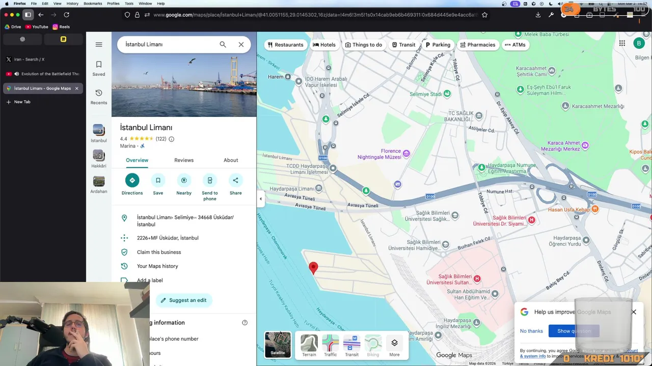Click No thanks in survey popup
652x366 pixels.
pyautogui.click(x=531, y=331)
